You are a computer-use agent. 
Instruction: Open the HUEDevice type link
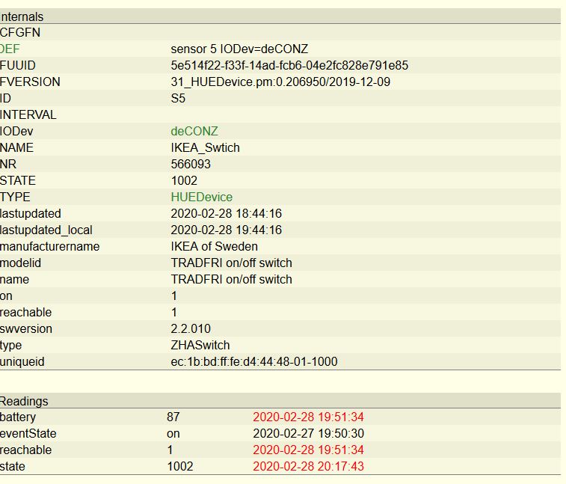[x=201, y=197]
